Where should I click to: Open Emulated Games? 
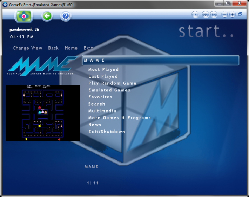[109, 90]
